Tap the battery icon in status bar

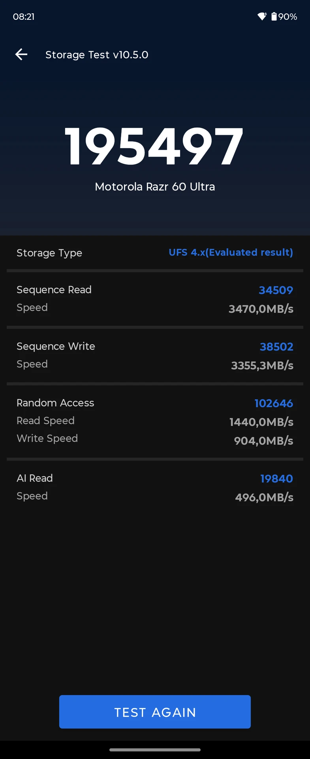pos(274,16)
